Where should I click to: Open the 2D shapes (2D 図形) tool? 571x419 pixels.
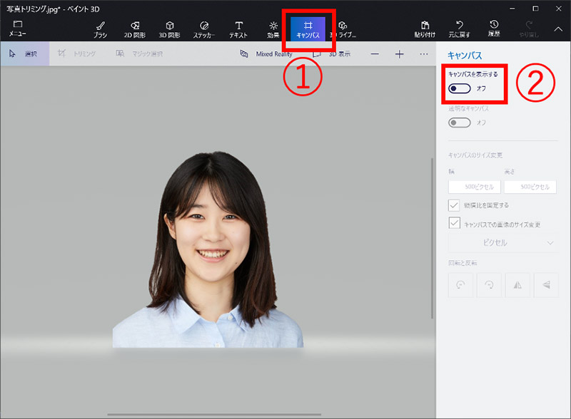(x=135, y=29)
